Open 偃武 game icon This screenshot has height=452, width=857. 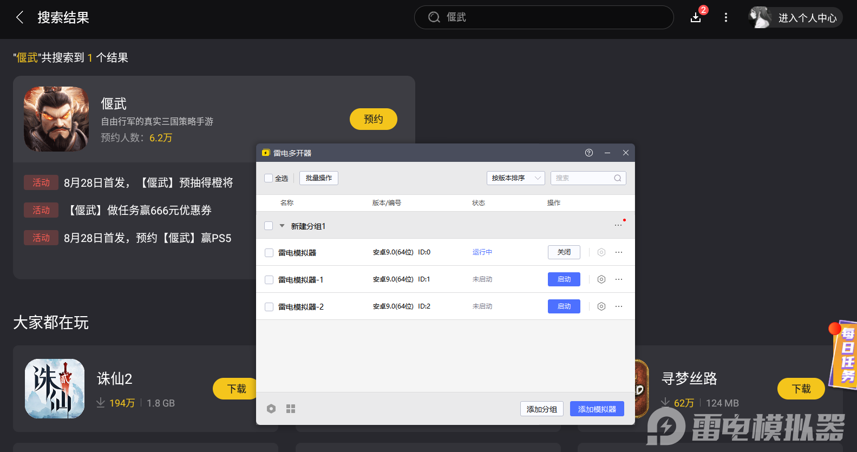pos(56,119)
